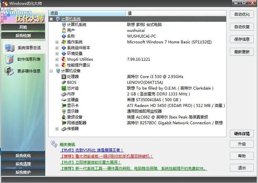This screenshot has height=183, width=258.
Task: Open the 更多硬件信息 sidebar icon
Action: [9, 71]
